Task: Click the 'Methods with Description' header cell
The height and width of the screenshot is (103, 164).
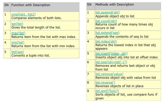Action: tap(128, 6)
